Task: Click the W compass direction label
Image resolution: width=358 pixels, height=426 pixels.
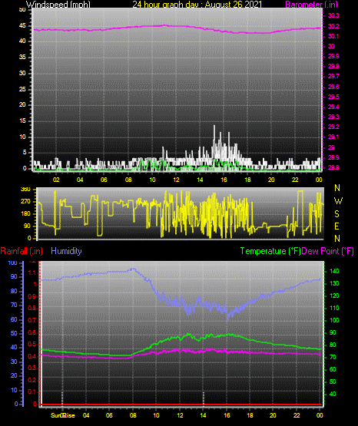Action: coord(338,201)
